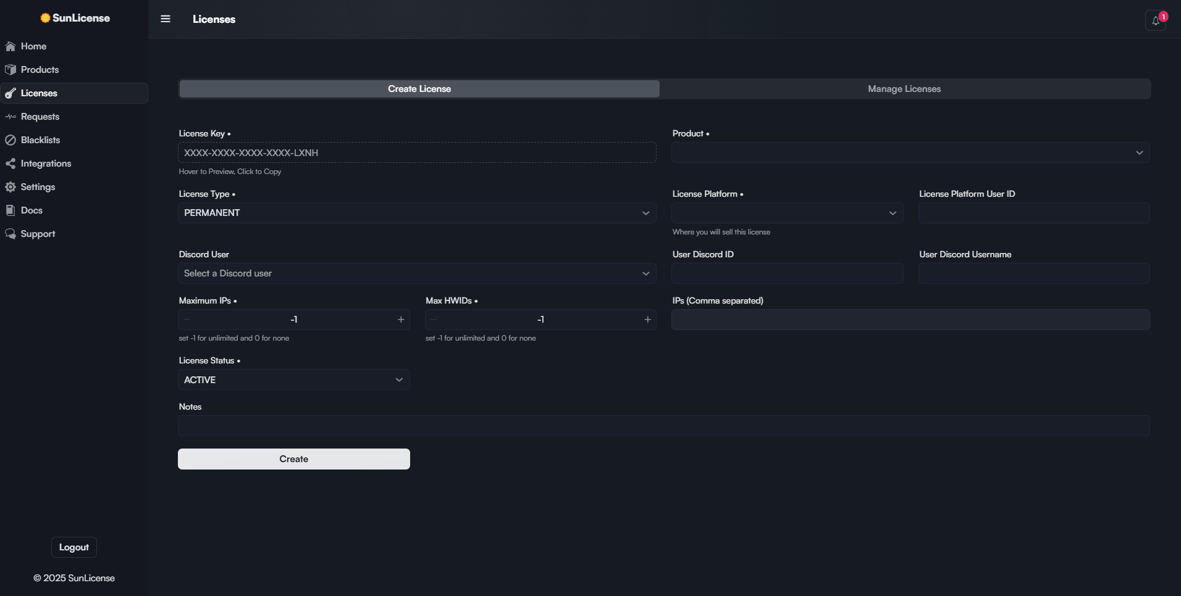The image size is (1181, 596).
Task: Click the SunLicense sun logo
Action: [45, 18]
